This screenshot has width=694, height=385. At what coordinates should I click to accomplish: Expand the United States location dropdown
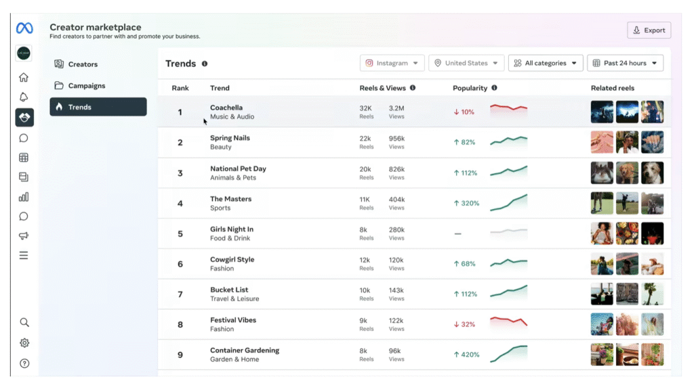pos(466,63)
